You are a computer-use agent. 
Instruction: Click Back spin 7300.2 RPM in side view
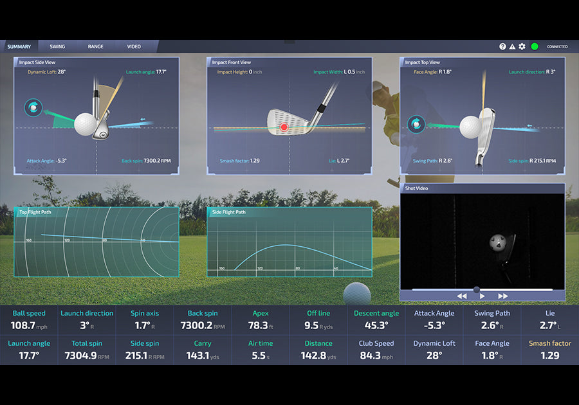pos(146,161)
